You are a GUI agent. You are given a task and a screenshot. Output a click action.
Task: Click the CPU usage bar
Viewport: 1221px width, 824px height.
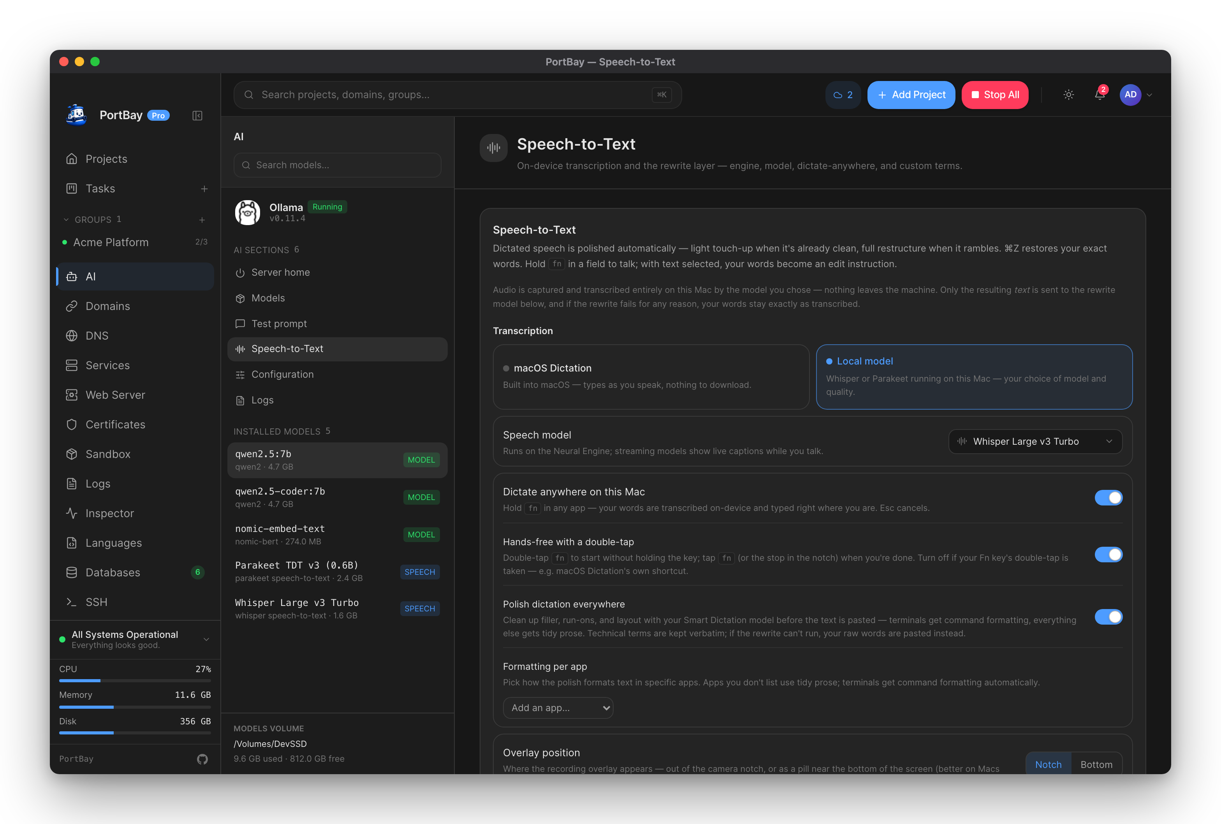(x=135, y=681)
